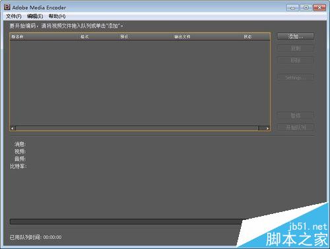
Task: Click the 添加... button to add files
Action: [x=296, y=36]
